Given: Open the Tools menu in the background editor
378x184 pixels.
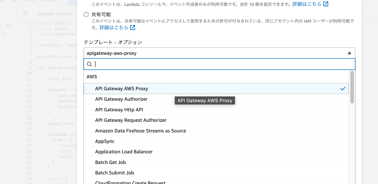Looking at the screenshot, I should [x=29, y=1].
